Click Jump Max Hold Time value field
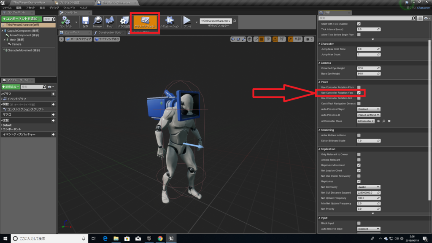Image resolution: width=432 pixels, height=243 pixels. point(369,49)
